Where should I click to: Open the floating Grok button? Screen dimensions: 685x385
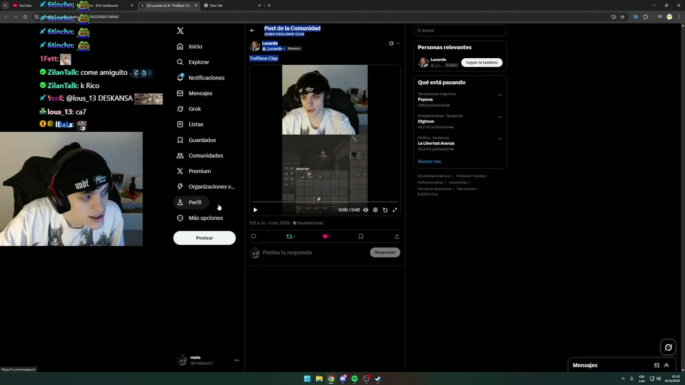pyautogui.click(x=668, y=348)
